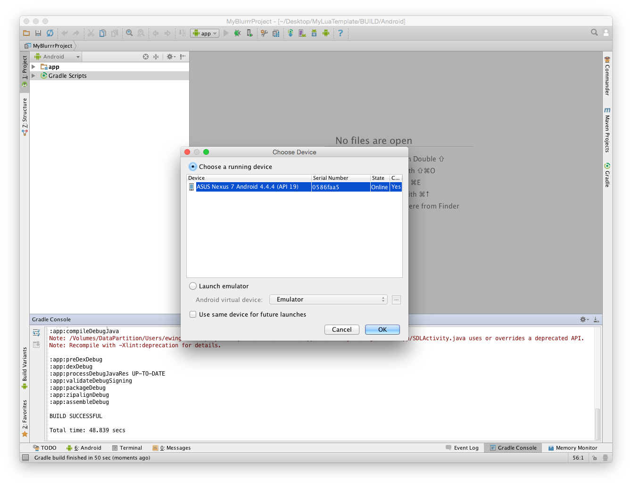Click the Cancel button in dialog
632x486 pixels.
click(x=341, y=329)
